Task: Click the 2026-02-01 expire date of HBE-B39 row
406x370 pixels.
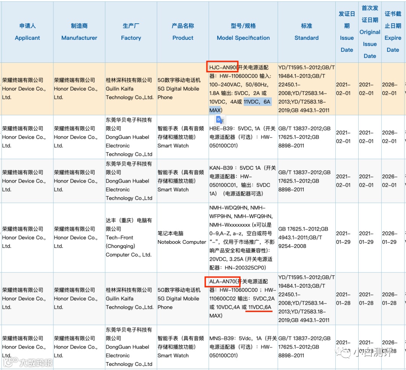Action: (x=393, y=137)
